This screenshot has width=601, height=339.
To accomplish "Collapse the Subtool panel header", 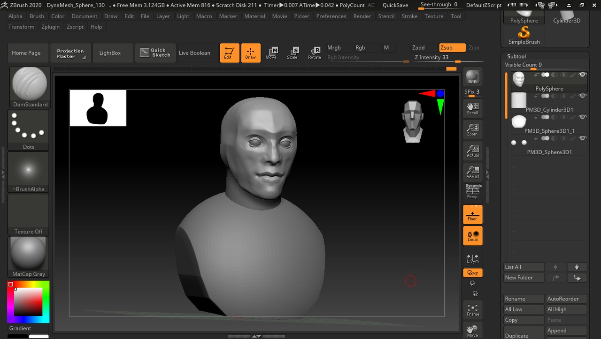I will click(x=516, y=56).
